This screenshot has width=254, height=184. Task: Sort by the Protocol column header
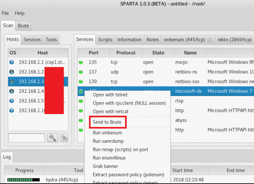126,53
